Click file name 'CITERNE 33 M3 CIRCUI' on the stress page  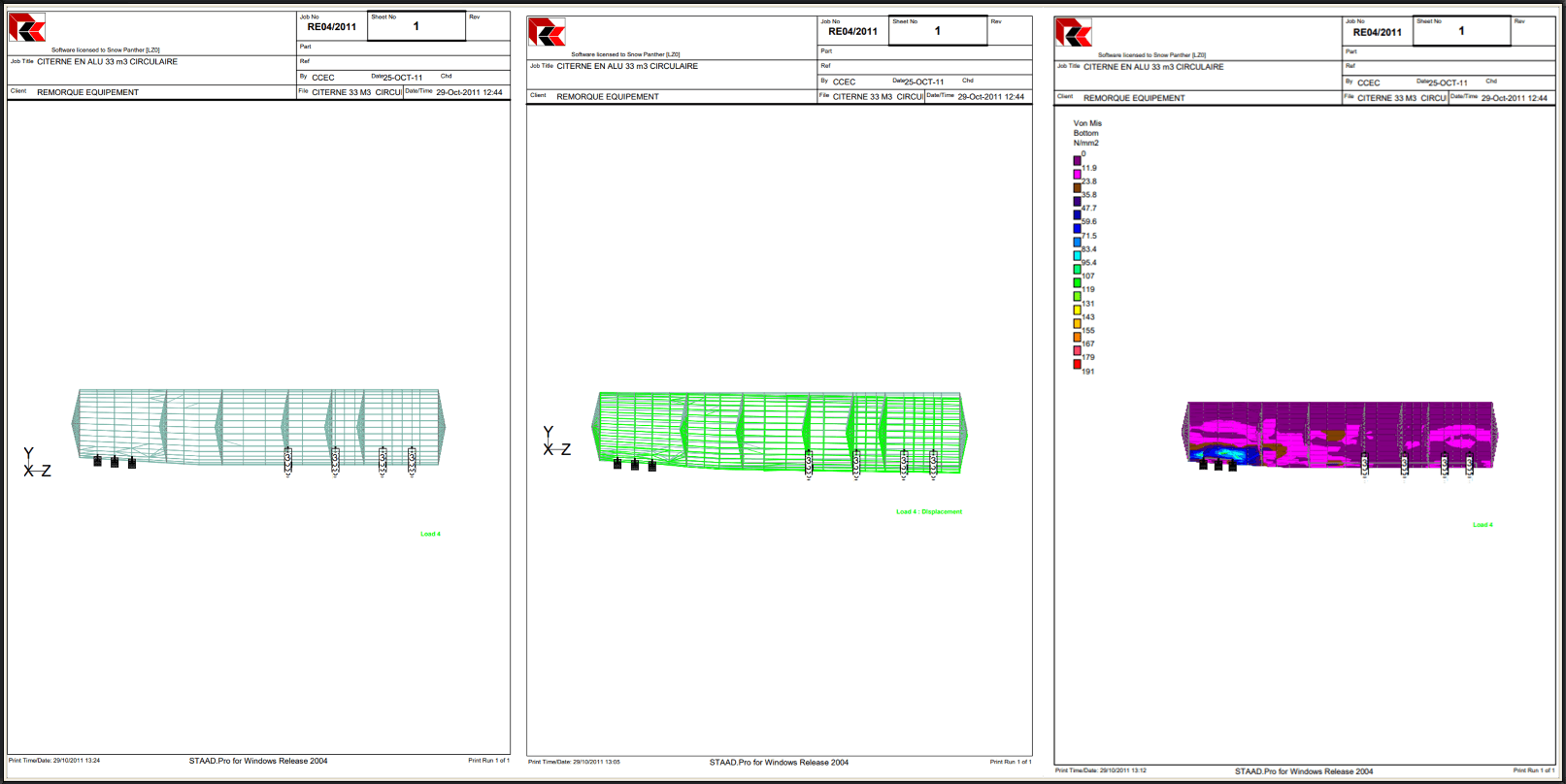[1402, 98]
